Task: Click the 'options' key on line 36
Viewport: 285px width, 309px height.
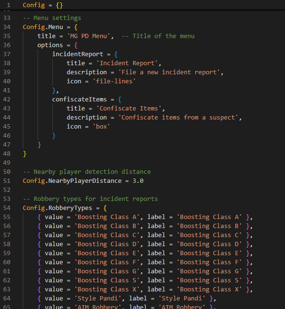Action: [x=50, y=45]
